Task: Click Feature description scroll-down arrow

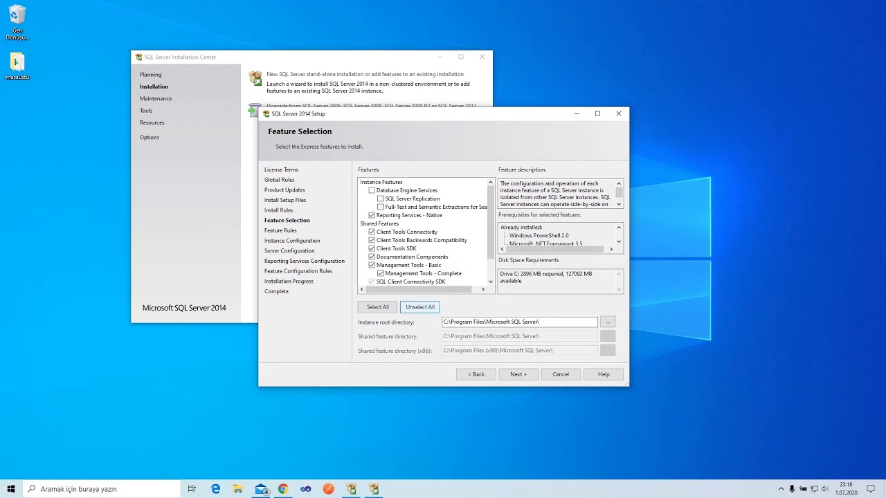Action: click(619, 204)
